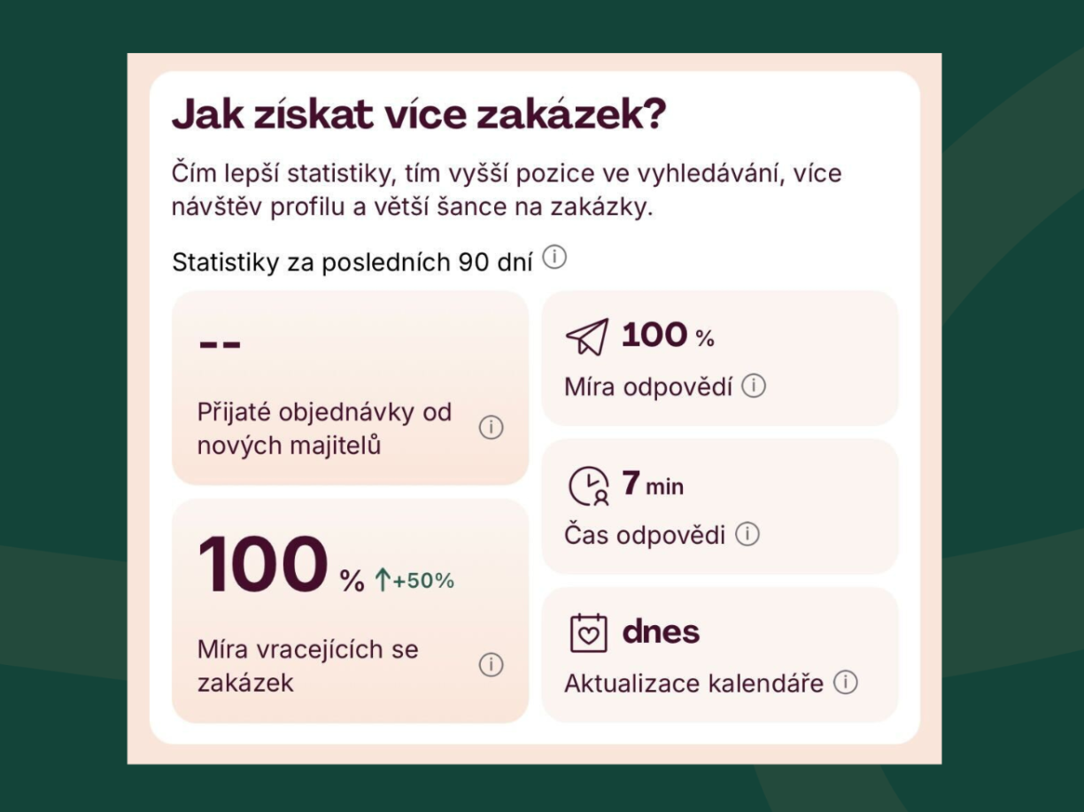Viewport: 1084px width, 812px height.
Task: Click the info icon next to 'Míra odpovědí'
Action: click(754, 386)
